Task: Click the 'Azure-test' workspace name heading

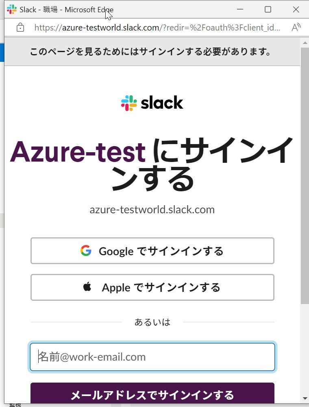Action: 78,151
